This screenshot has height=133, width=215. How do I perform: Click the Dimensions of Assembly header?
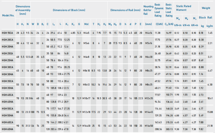click(23, 10)
